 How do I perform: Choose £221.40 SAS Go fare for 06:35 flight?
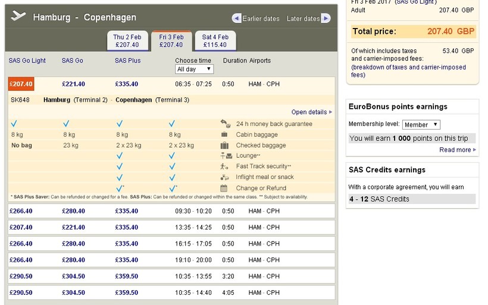click(x=73, y=84)
